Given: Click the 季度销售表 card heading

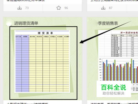Looking at the screenshot, I should 108,23.
